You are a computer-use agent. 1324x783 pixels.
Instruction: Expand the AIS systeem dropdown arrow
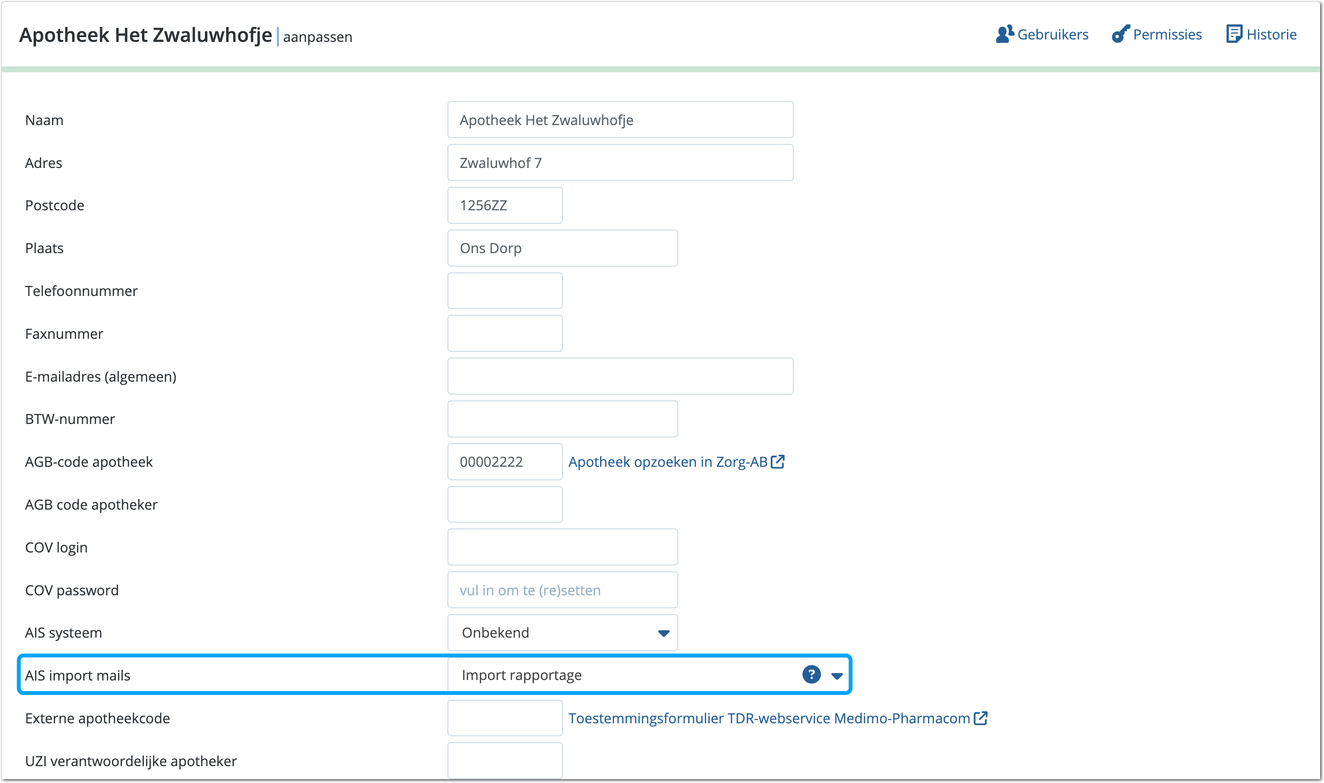pyautogui.click(x=663, y=633)
